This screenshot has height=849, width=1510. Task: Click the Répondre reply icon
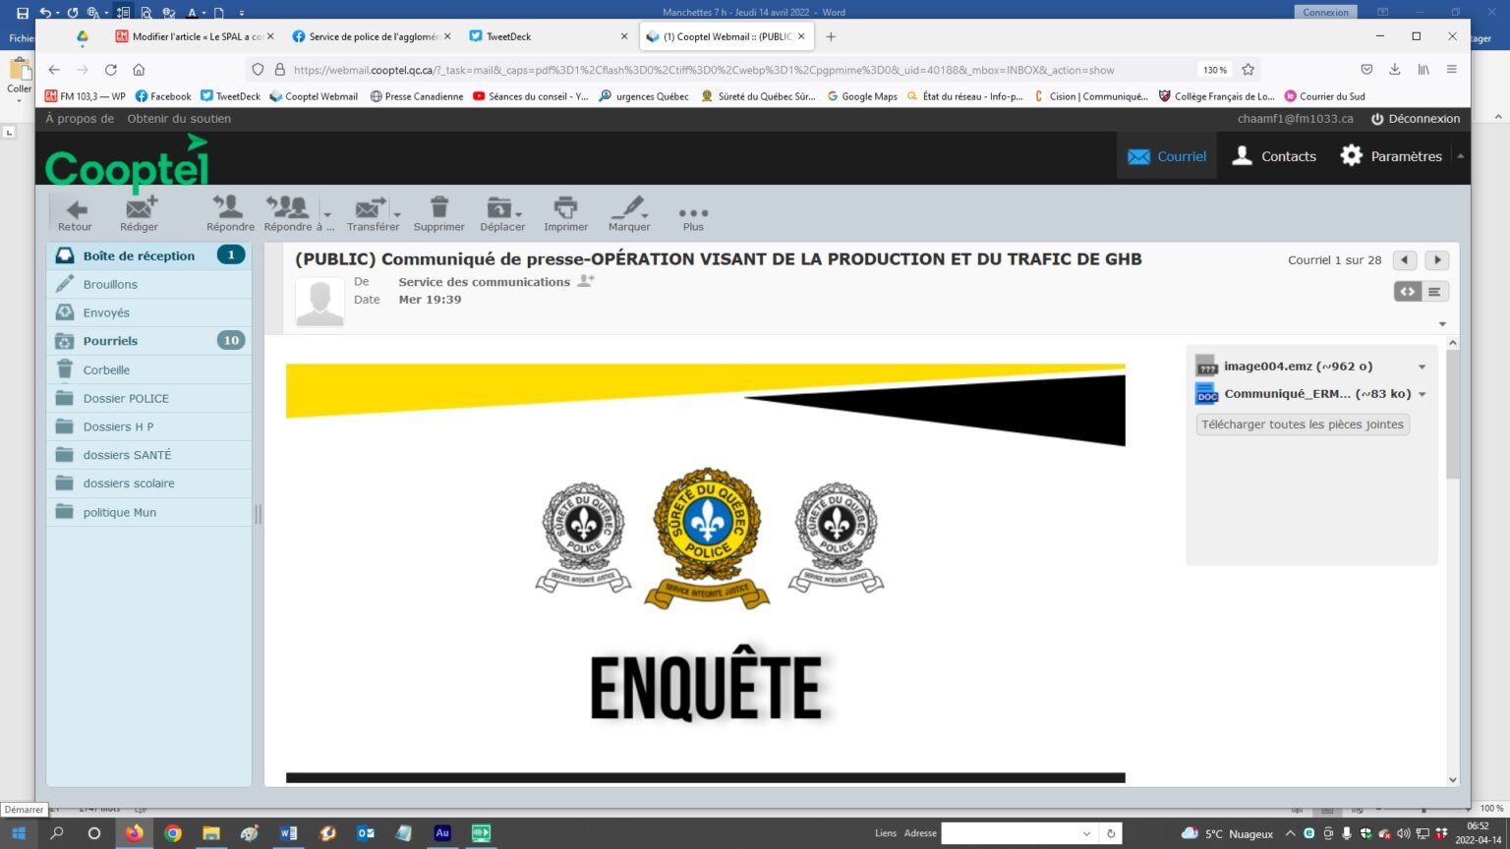click(x=229, y=208)
